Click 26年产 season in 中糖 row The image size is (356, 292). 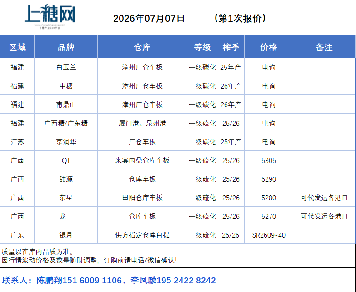tap(231, 86)
